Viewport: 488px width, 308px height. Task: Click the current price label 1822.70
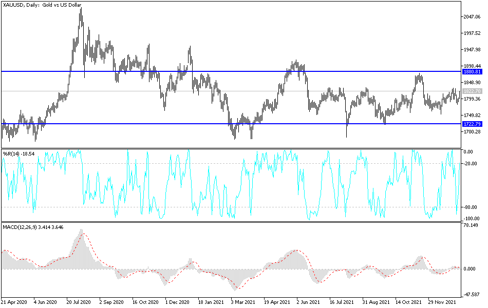point(472,91)
